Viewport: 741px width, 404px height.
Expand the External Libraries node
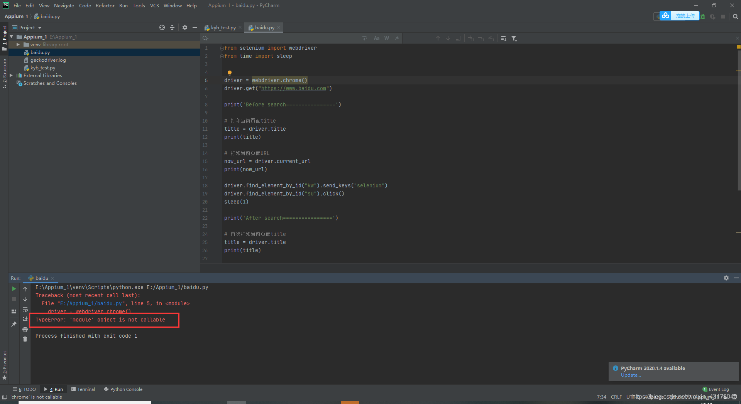coord(11,75)
